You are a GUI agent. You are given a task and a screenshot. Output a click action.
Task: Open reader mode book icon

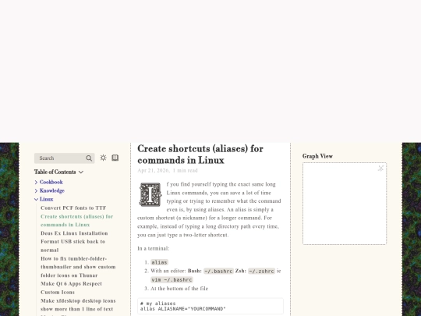115,158
